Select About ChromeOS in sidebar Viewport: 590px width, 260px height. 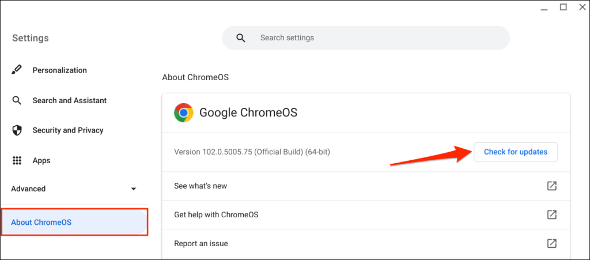(41, 223)
